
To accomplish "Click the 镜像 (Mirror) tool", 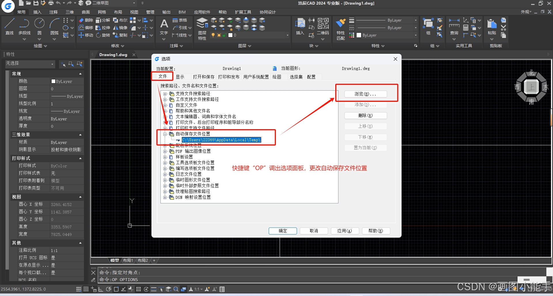I will [120, 28].
